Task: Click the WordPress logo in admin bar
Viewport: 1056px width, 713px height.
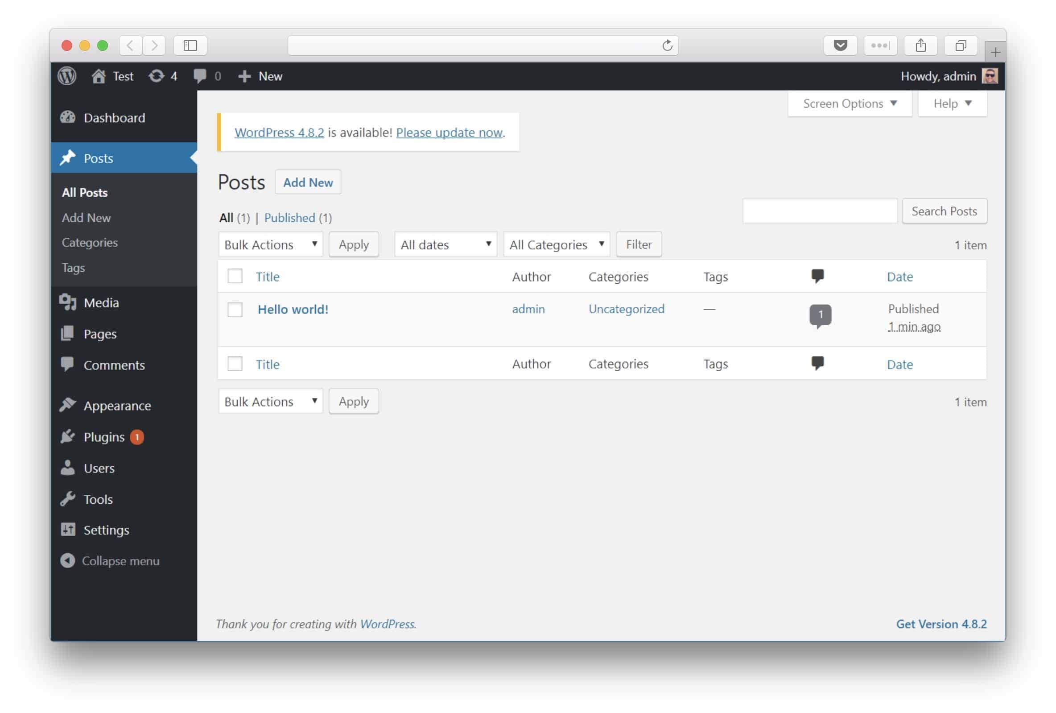Action: 67,76
